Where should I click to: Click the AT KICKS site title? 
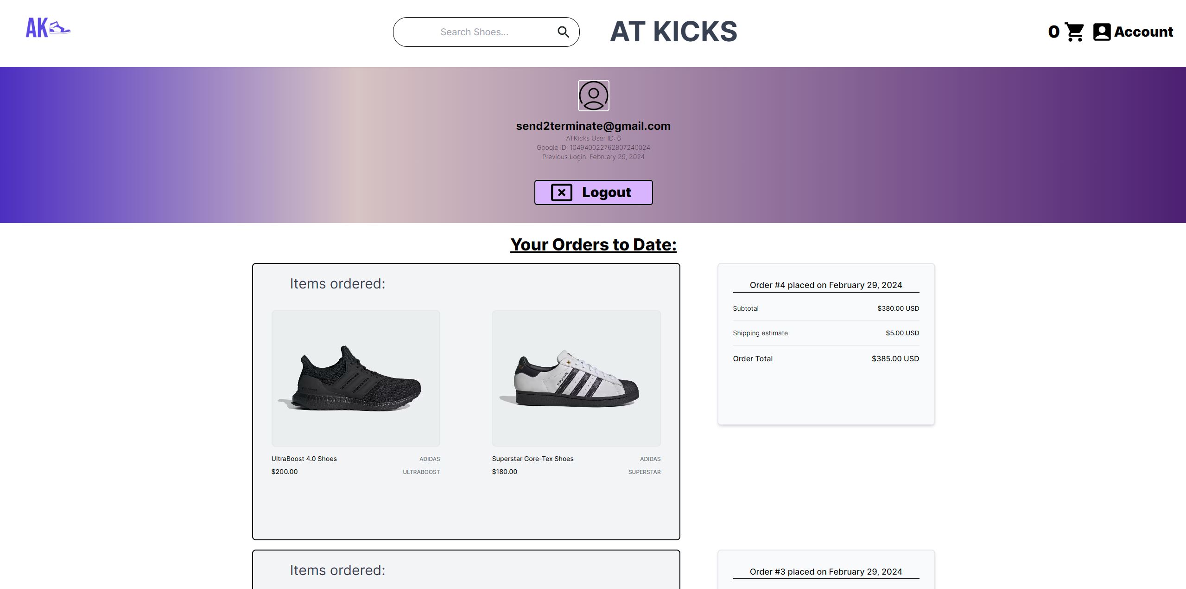tap(673, 32)
